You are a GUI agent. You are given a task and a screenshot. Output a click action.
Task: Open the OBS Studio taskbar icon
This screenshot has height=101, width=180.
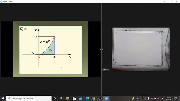coord(100,98)
